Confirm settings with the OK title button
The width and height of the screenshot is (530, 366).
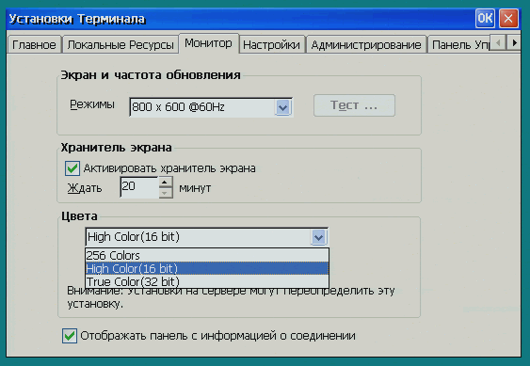coord(485,18)
